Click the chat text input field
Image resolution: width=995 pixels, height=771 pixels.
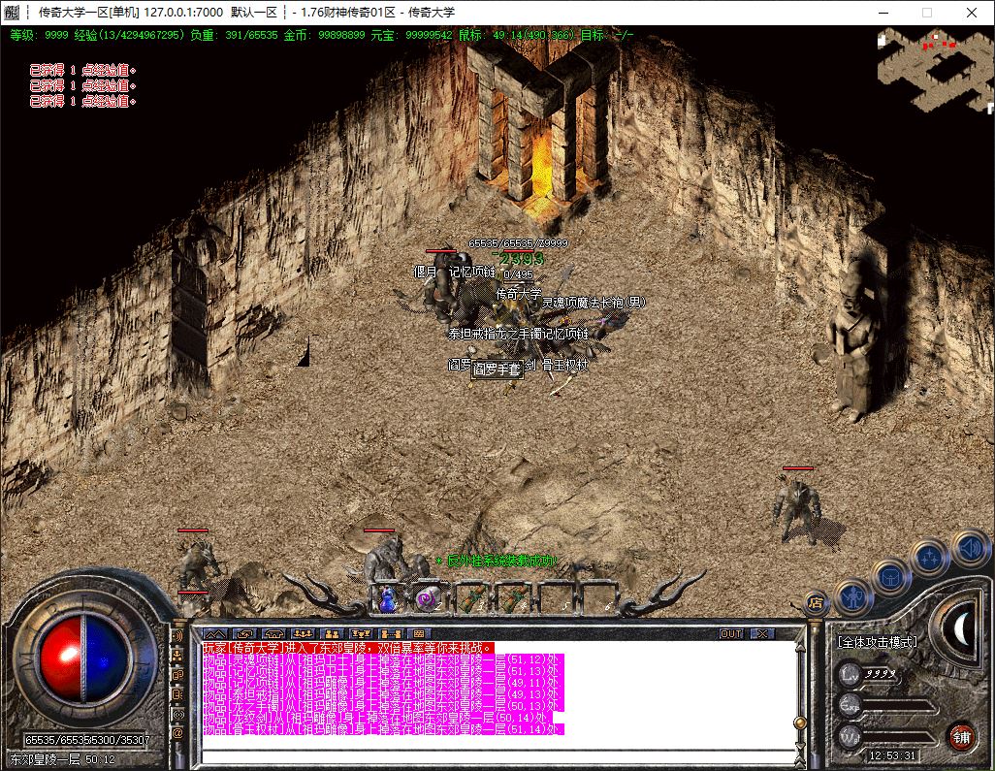[x=498, y=755]
